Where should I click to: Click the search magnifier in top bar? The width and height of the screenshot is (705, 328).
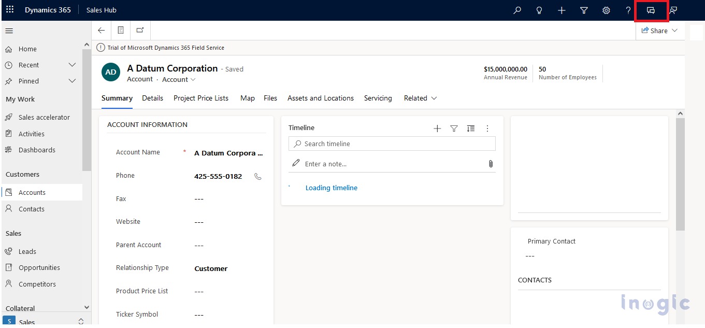(517, 10)
